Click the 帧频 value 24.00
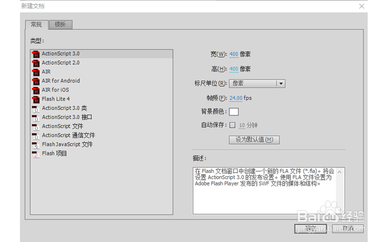Image resolution: width=387 pixels, height=242 pixels. click(x=236, y=98)
